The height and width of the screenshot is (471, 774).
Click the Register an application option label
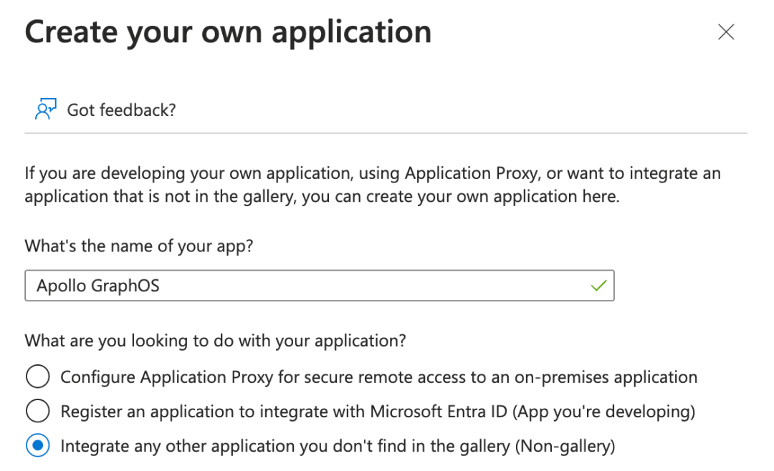(378, 412)
